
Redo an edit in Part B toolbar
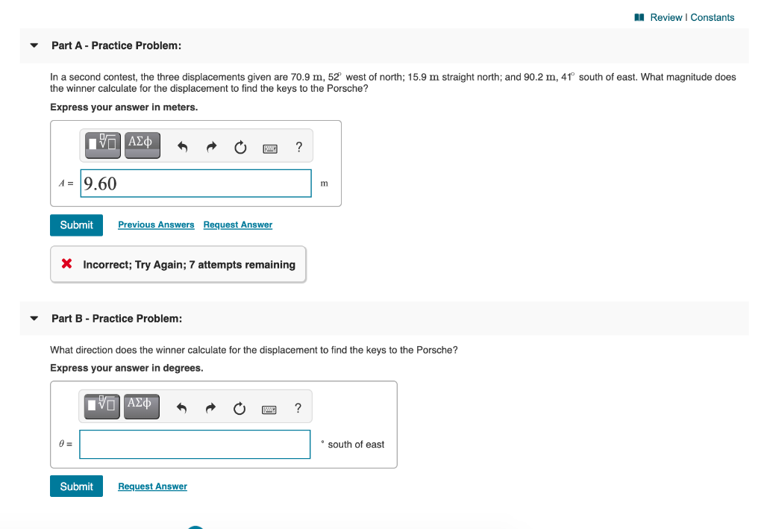210,407
